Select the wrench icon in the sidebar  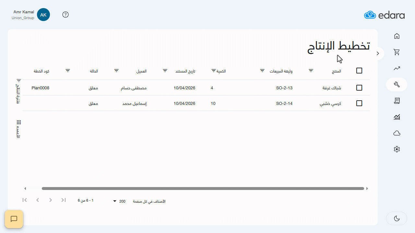click(397, 84)
